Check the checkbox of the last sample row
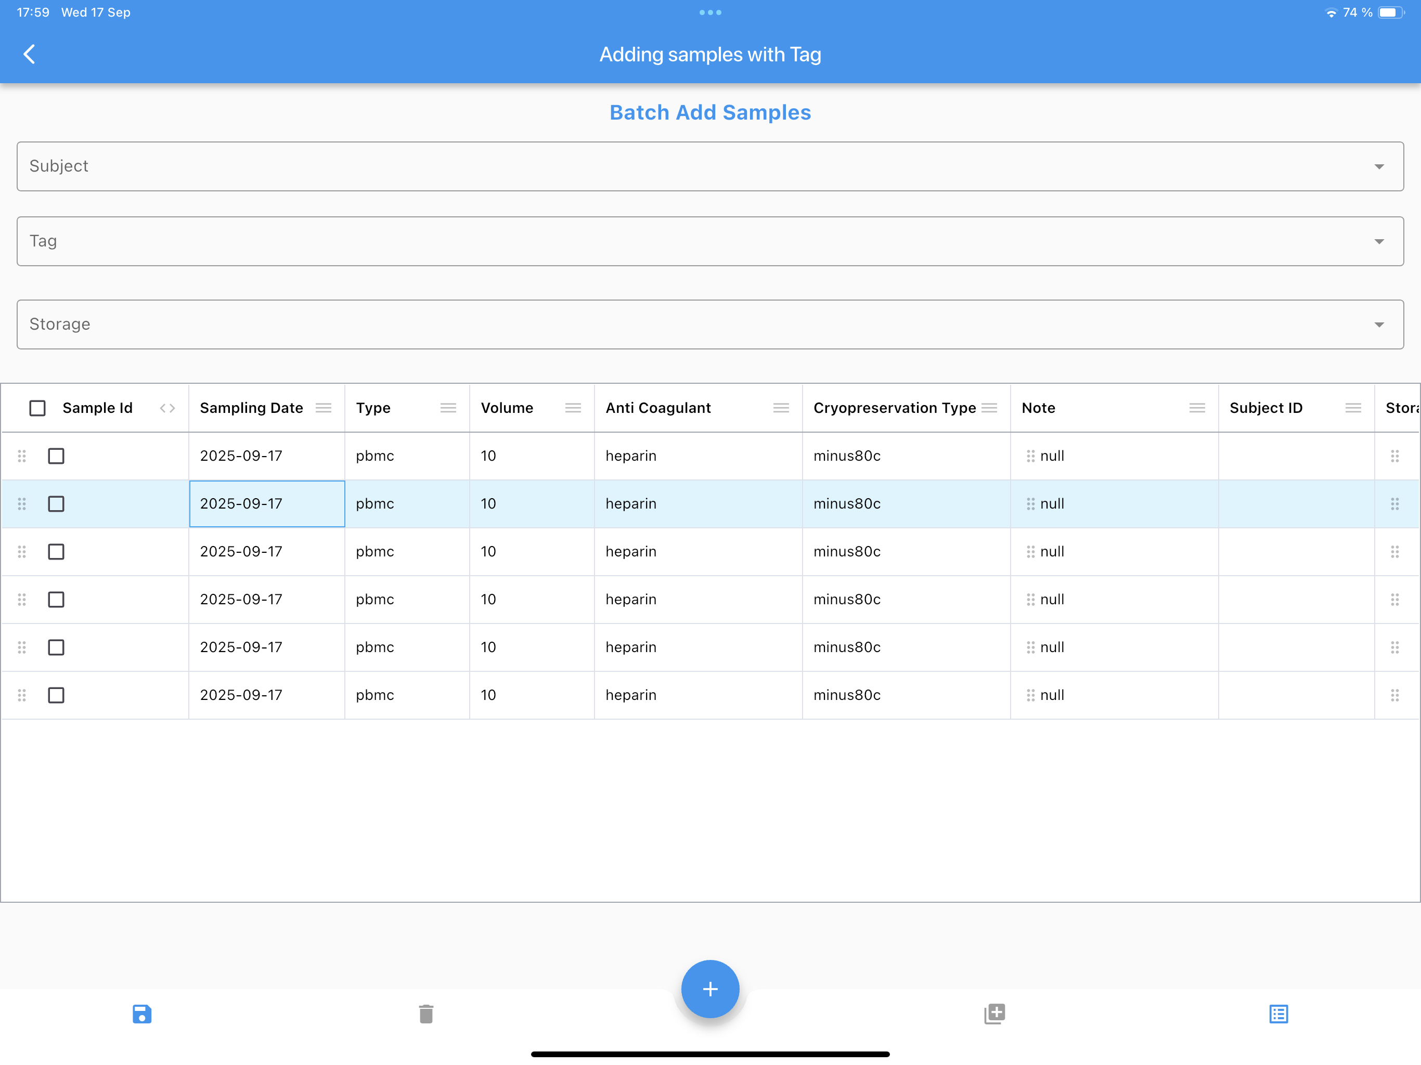 click(56, 695)
